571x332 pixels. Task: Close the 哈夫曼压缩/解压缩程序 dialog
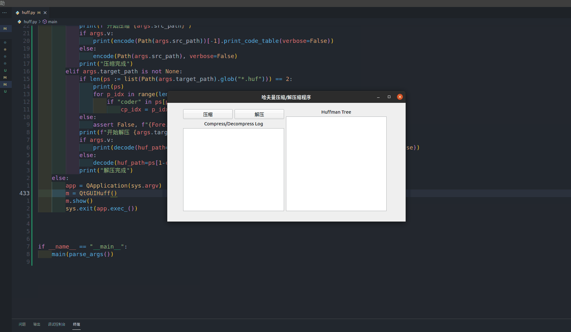(x=400, y=97)
